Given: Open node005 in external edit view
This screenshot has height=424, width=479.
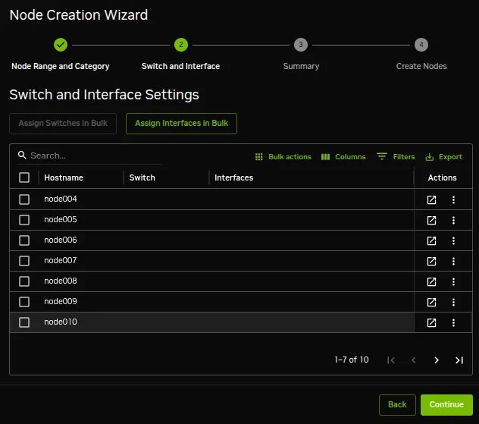Looking at the screenshot, I should point(431,221).
